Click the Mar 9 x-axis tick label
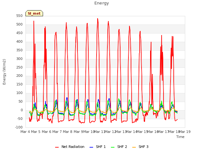The image size is (204, 153). point(78,132)
